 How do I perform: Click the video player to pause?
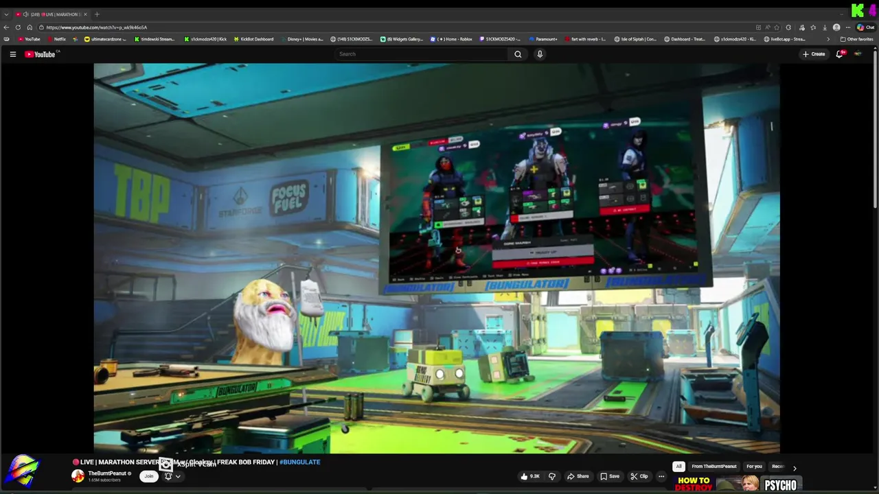[437, 258]
